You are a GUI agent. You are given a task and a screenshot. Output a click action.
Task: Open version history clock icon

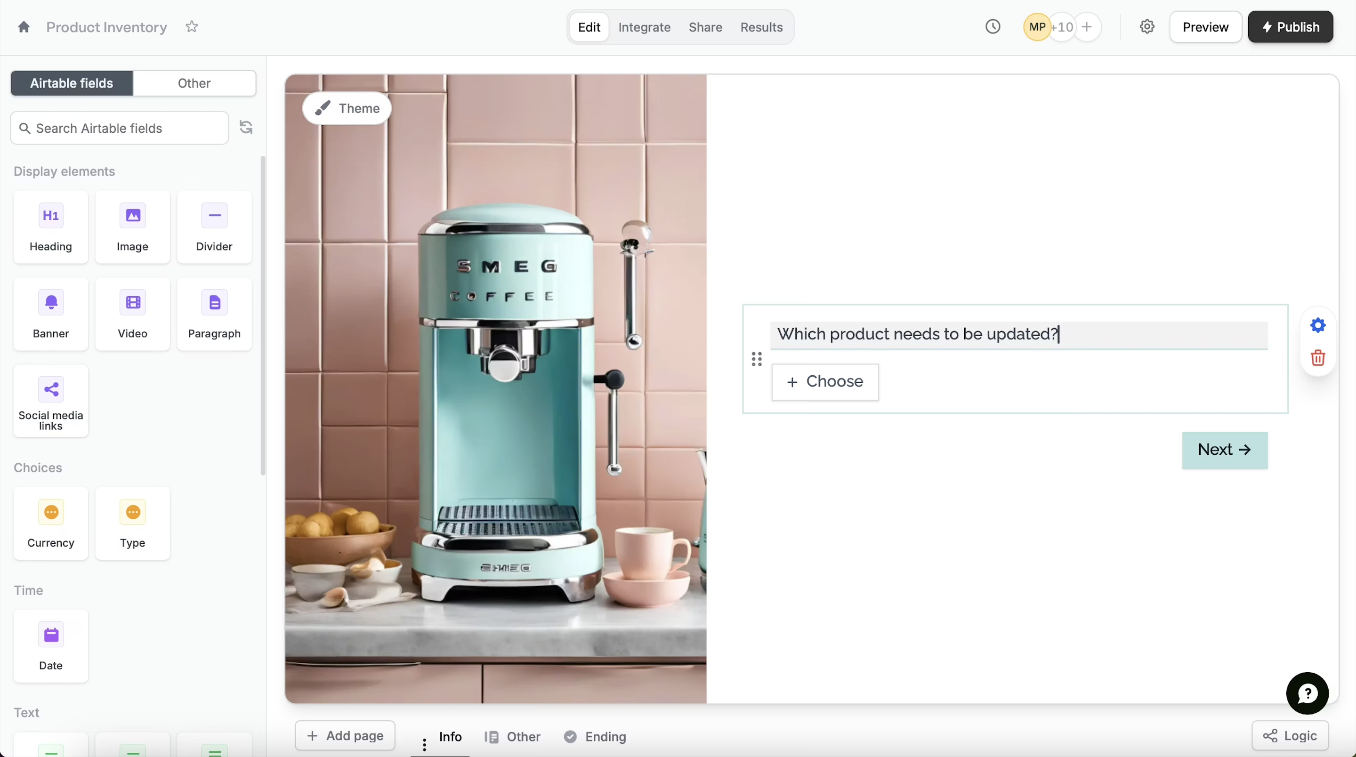coord(993,27)
